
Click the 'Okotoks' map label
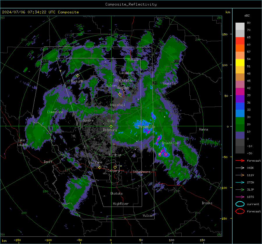(116, 194)
